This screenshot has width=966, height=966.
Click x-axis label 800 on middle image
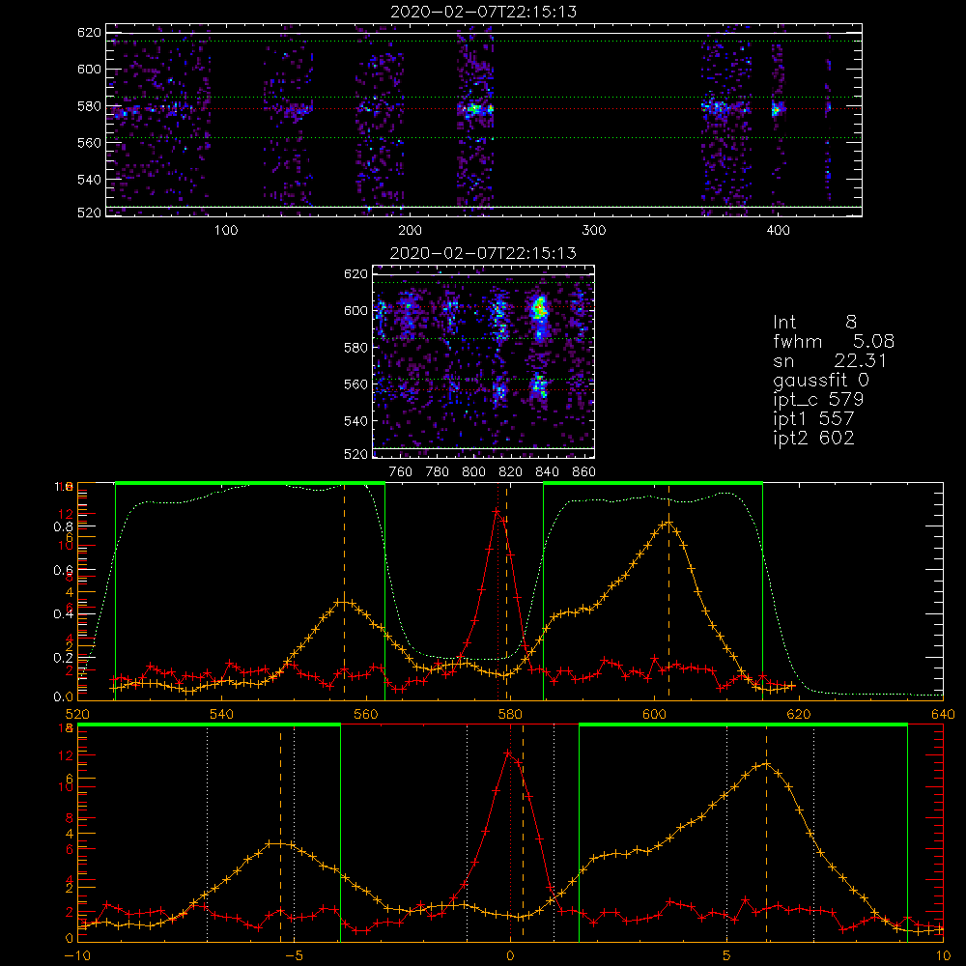[x=473, y=472]
